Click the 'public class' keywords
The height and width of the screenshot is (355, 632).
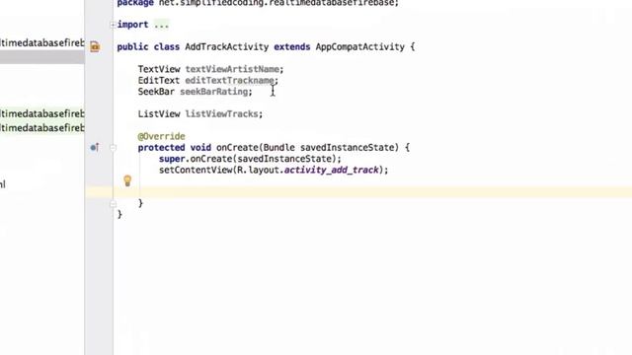click(148, 47)
